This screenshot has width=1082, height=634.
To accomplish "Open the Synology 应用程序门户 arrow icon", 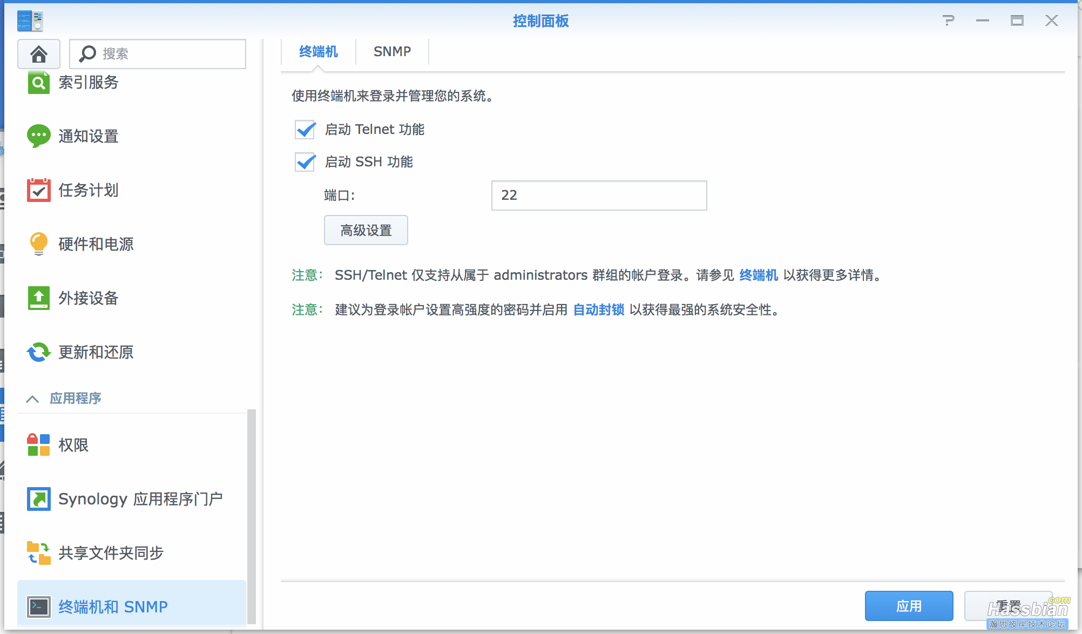I will click(x=39, y=499).
